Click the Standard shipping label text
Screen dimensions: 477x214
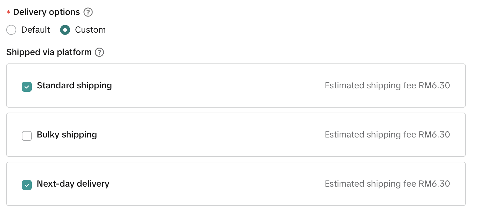tap(74, 86)
